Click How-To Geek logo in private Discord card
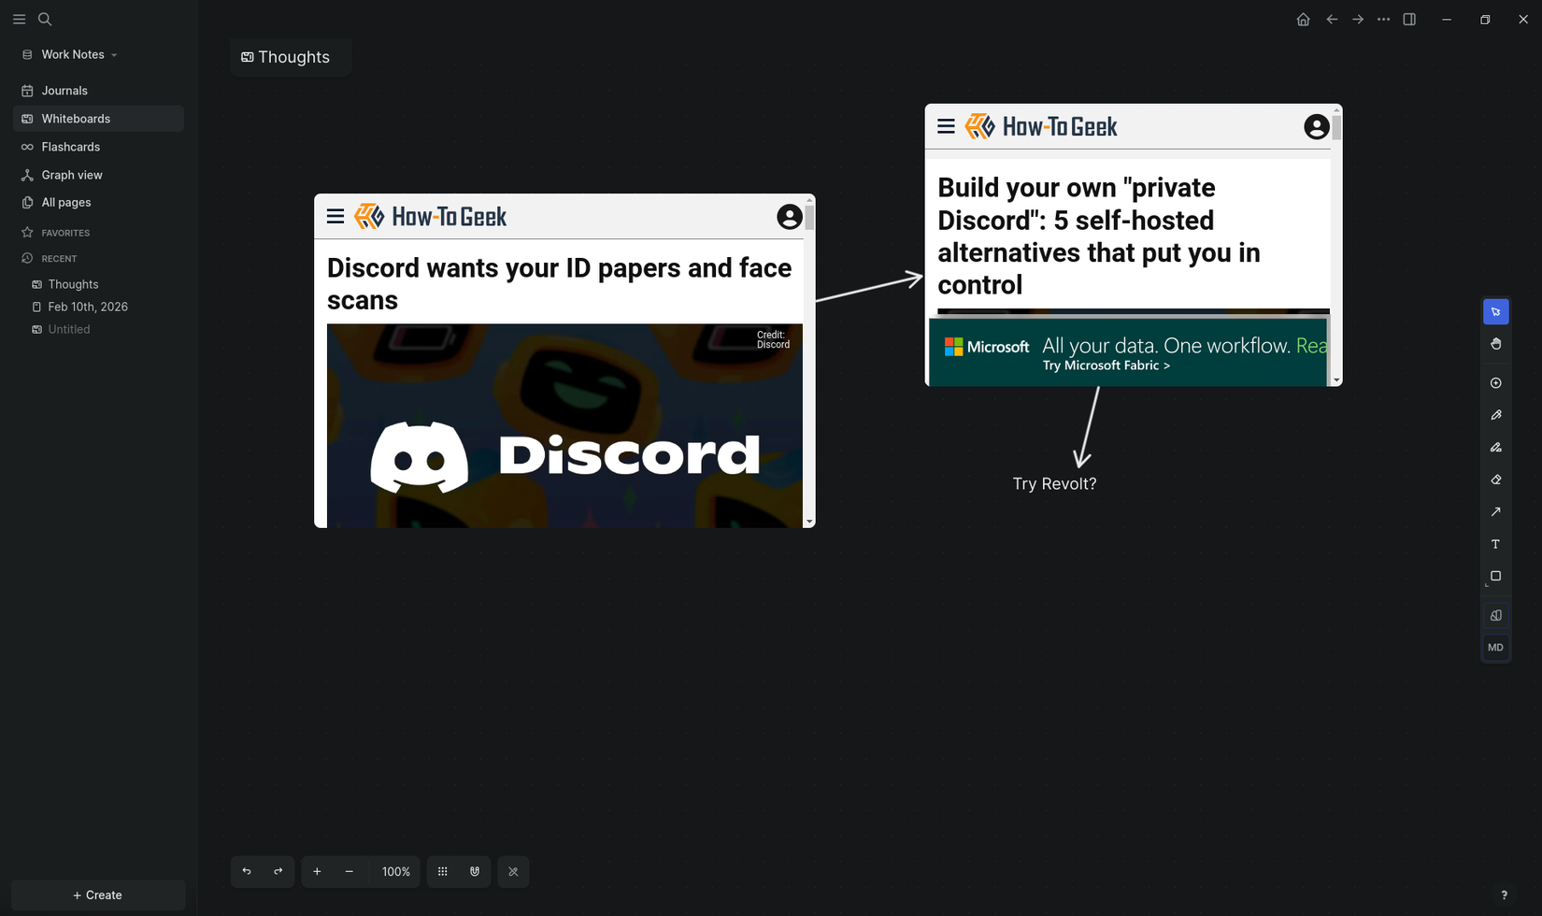The width and height of the screenshot is (1542, 916). [x=1041, y=126]
